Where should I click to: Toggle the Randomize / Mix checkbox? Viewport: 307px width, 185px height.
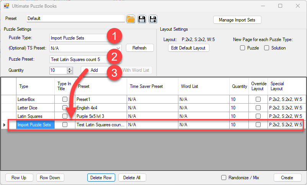point(224,178)
